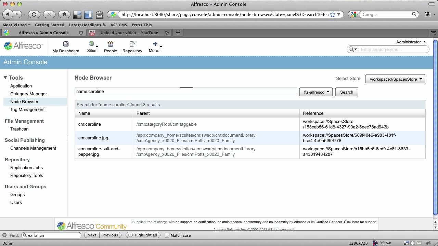Click the Alfresco search magnifier icon
Image resolution: width=438 pixels, height=246 pixels.
(x=351, y=49)
